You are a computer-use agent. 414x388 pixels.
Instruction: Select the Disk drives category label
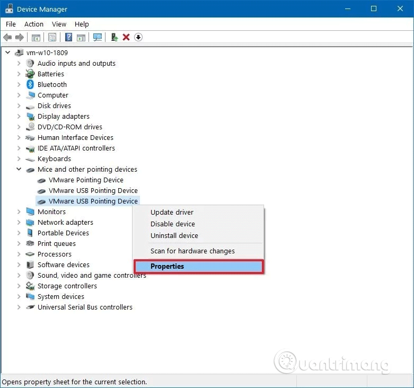coord(54,105)
